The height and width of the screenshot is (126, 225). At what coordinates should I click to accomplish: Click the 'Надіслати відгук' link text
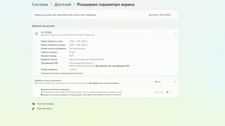pos(45,109)
